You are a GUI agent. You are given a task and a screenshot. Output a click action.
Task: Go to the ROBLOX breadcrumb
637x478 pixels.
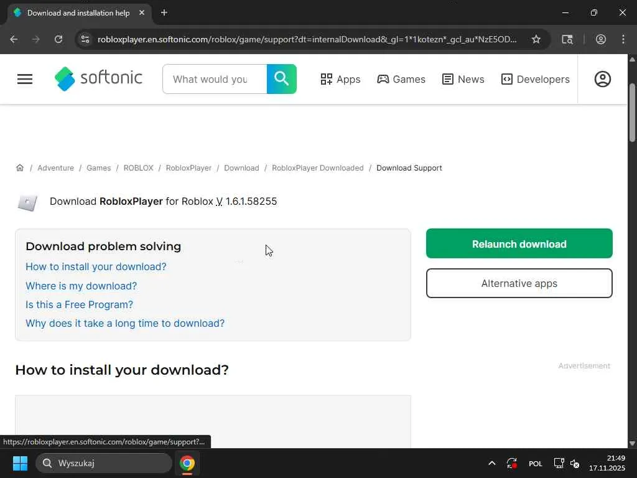coord(139,168)
